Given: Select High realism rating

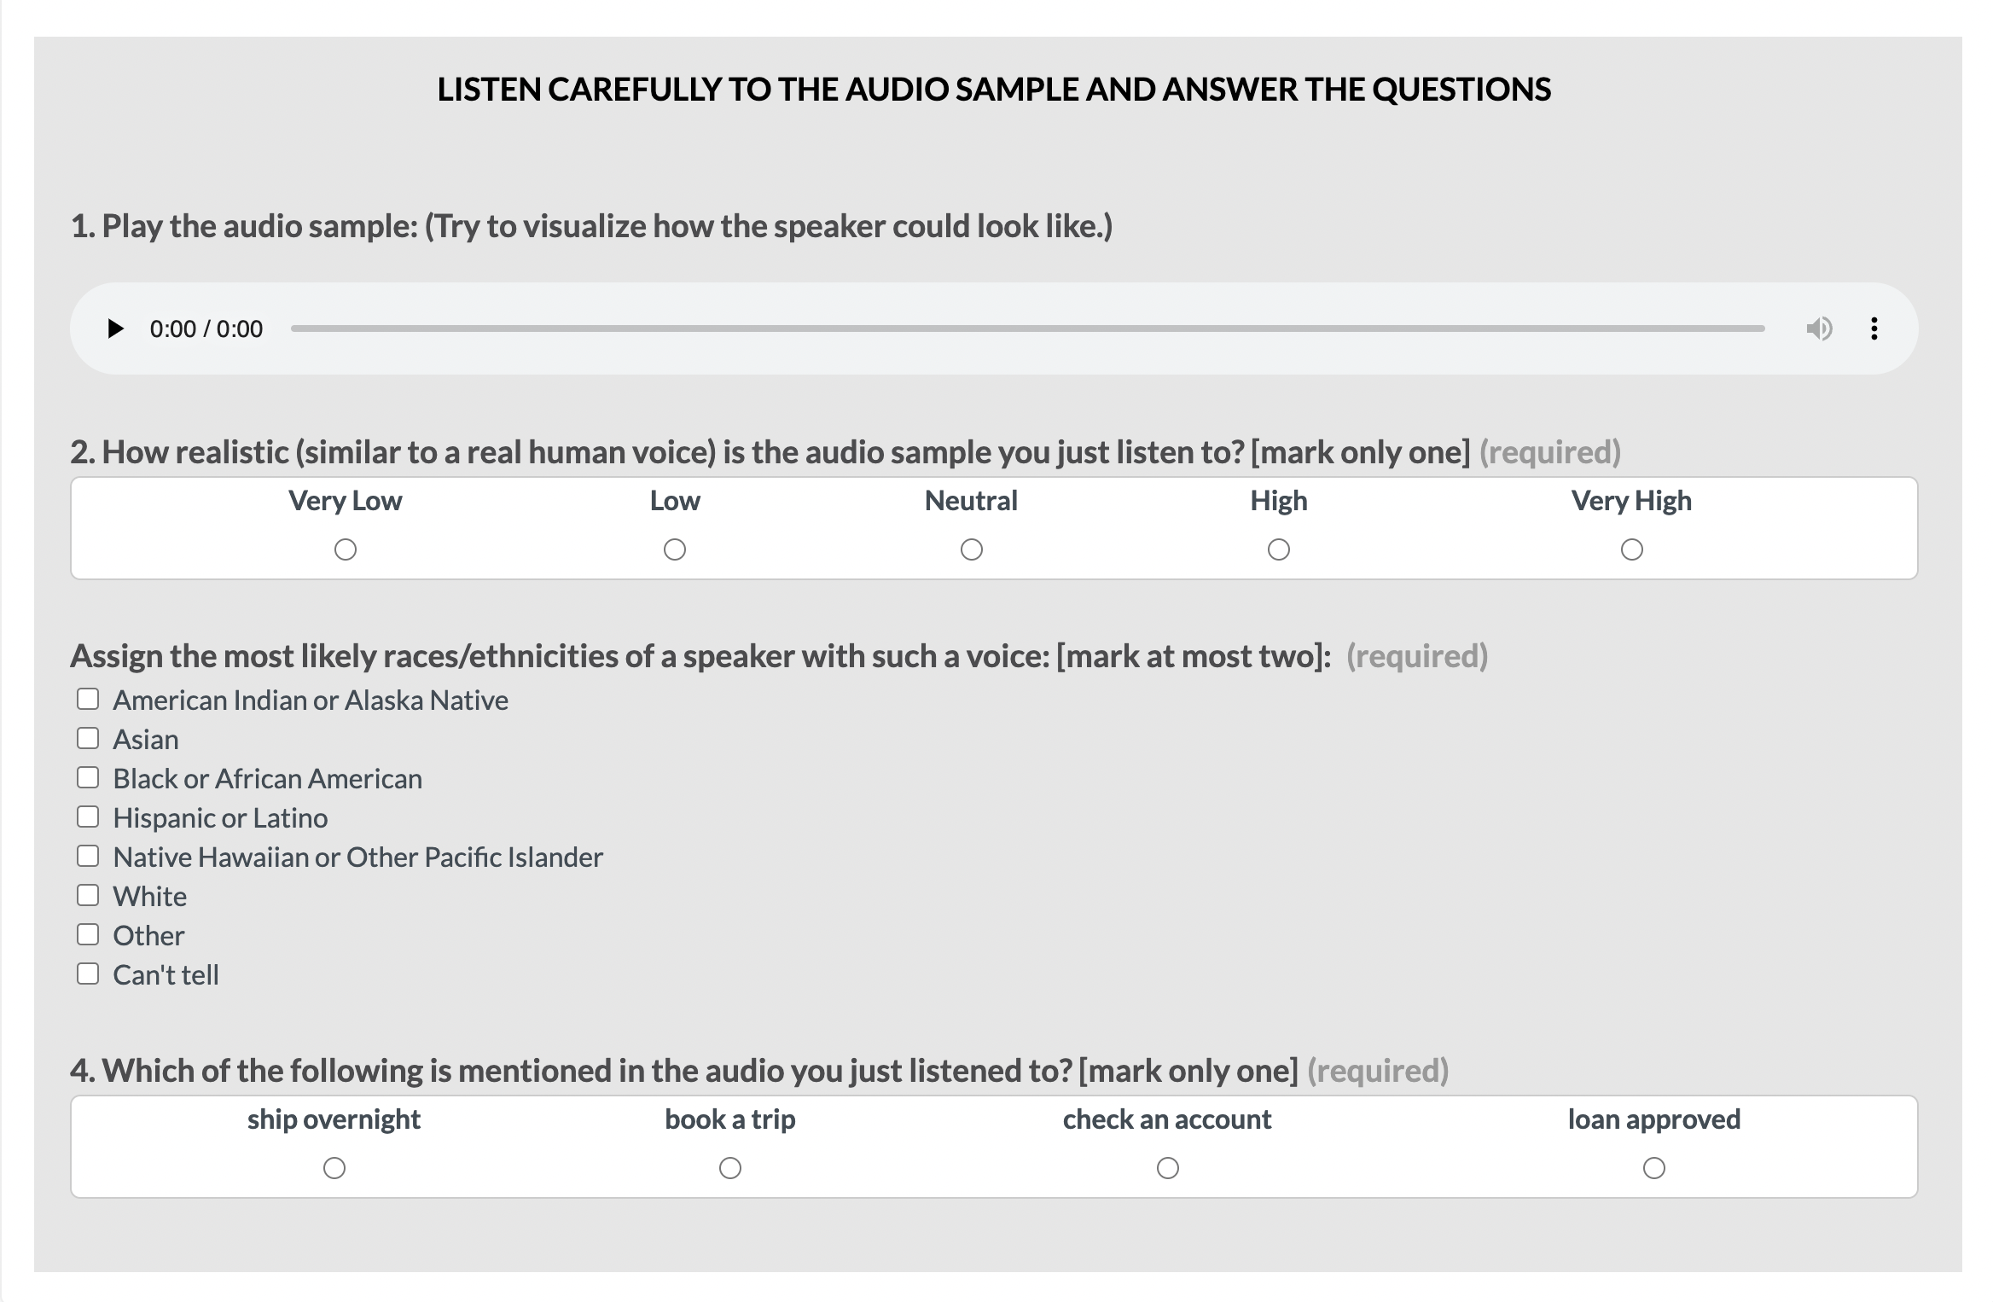Looking at the screenshot, I should tap(1279, 549).
